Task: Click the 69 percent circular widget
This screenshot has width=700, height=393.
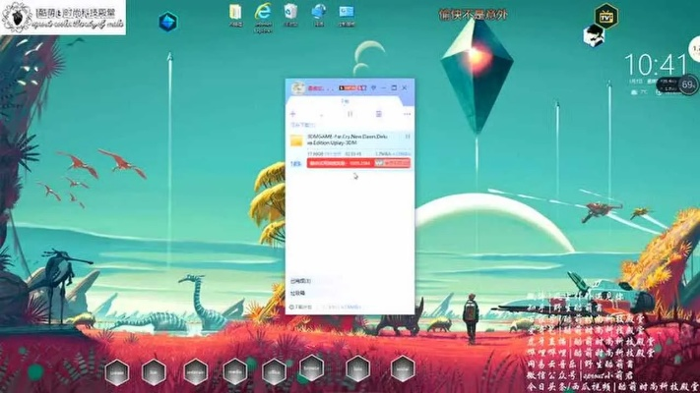Action: click(x=689, y=84)
